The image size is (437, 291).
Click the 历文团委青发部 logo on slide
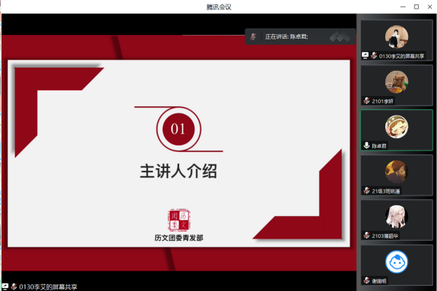pyautogui.click(x=178, y=217)
